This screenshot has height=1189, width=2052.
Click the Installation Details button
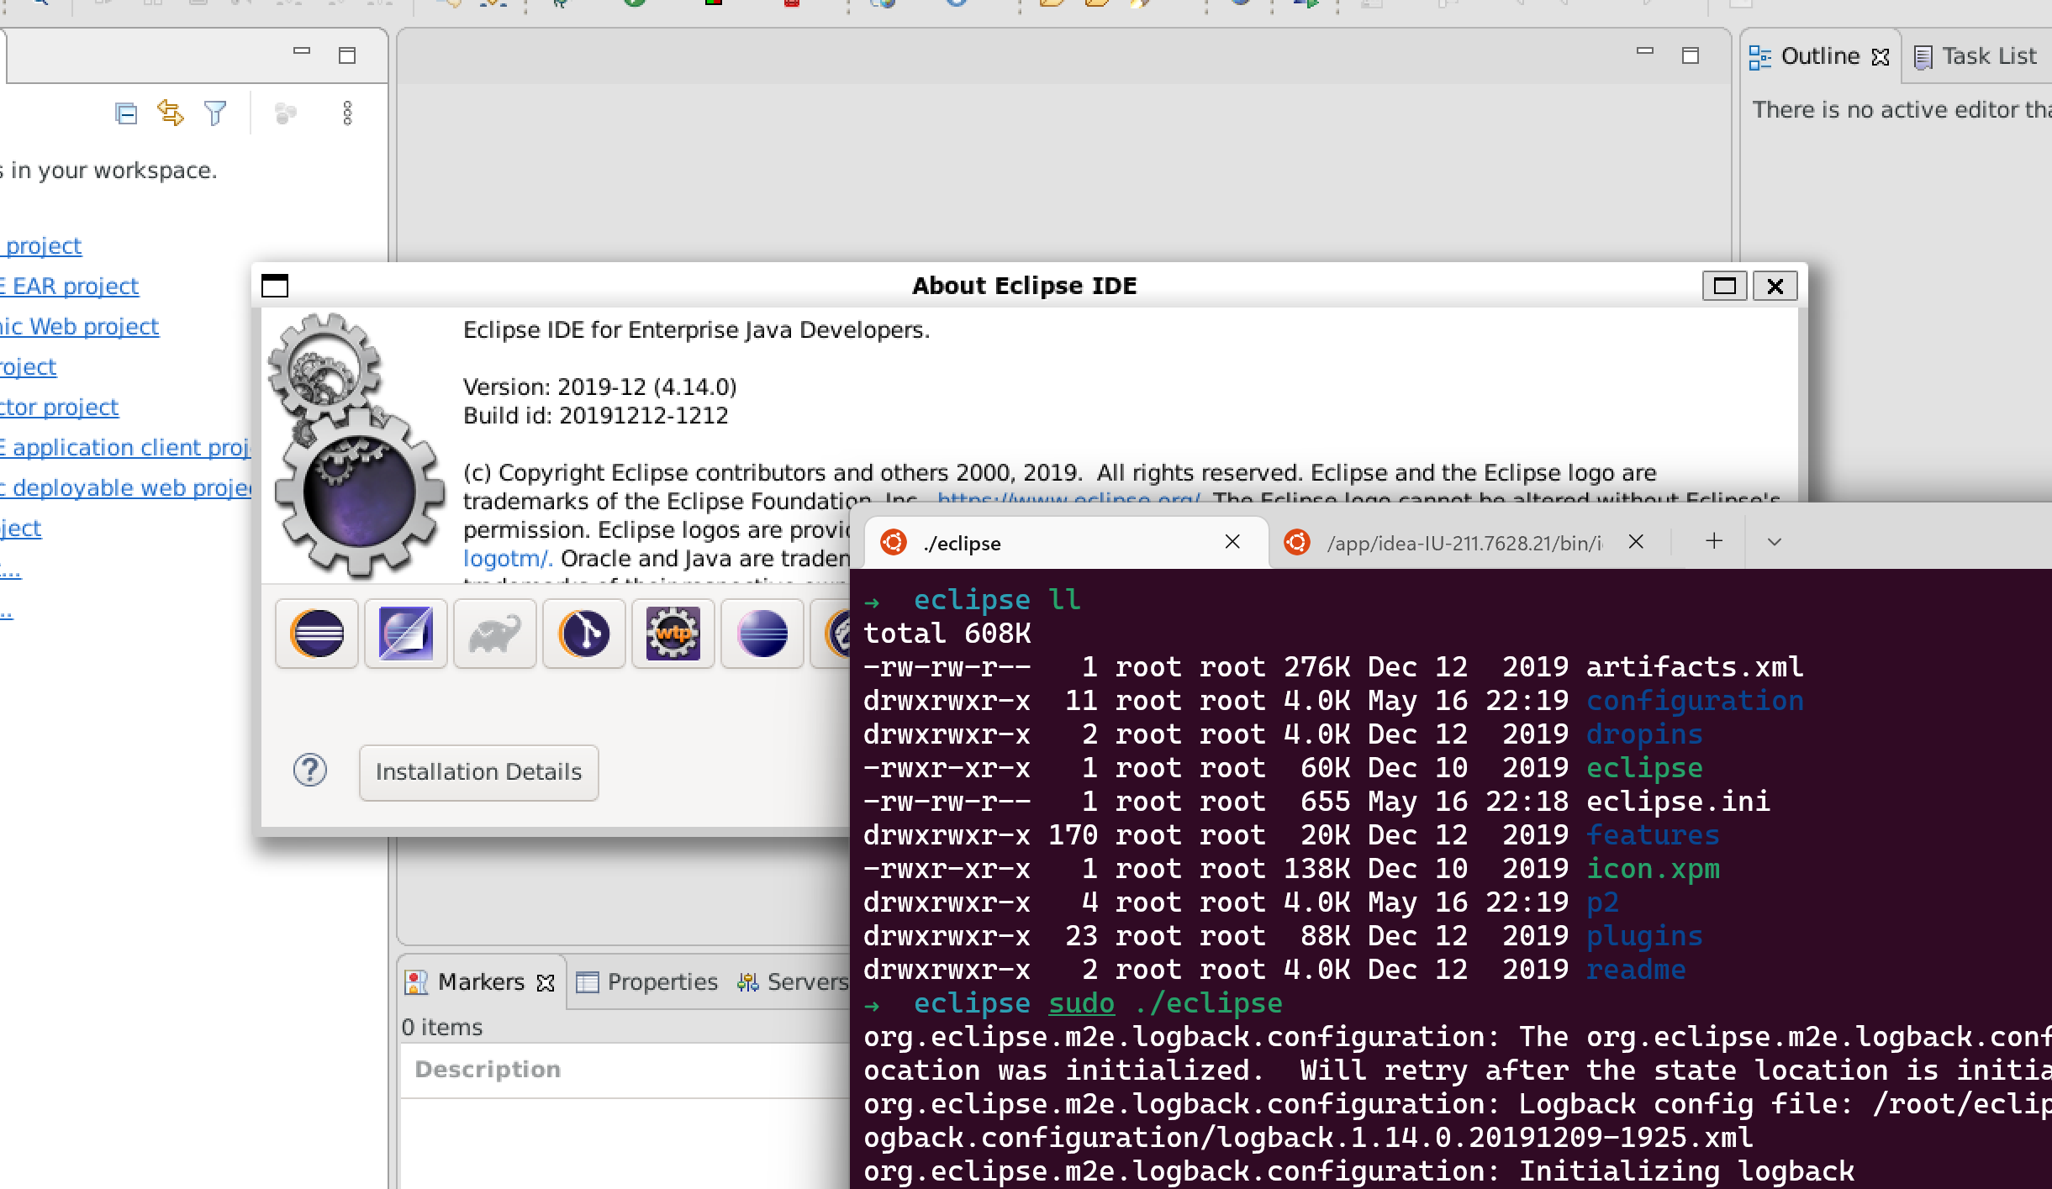477,771
